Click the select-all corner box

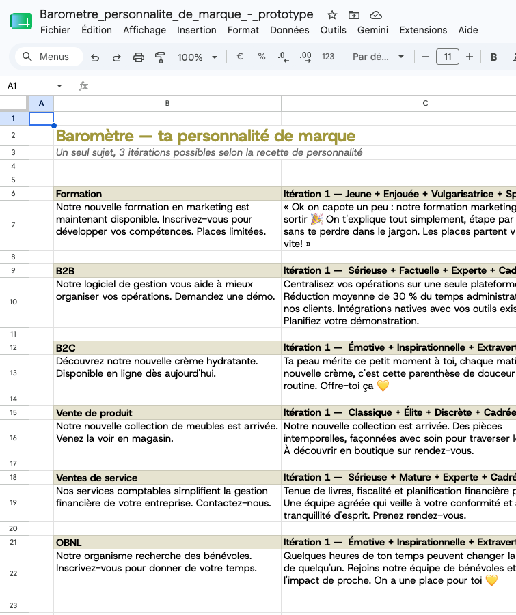point(14,104)
